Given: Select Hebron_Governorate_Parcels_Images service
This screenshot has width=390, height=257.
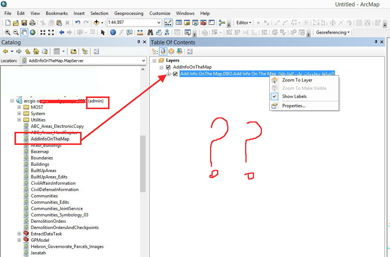Looking at the screenshot, I should 67,247.
